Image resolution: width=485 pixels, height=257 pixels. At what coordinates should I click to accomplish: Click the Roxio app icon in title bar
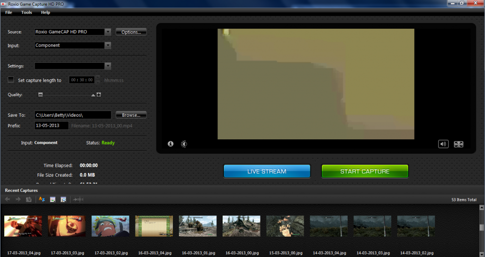(4, 4)
